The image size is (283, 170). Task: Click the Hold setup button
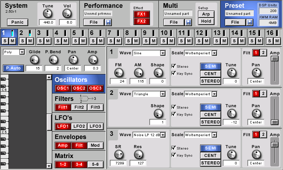click(206, 21)
